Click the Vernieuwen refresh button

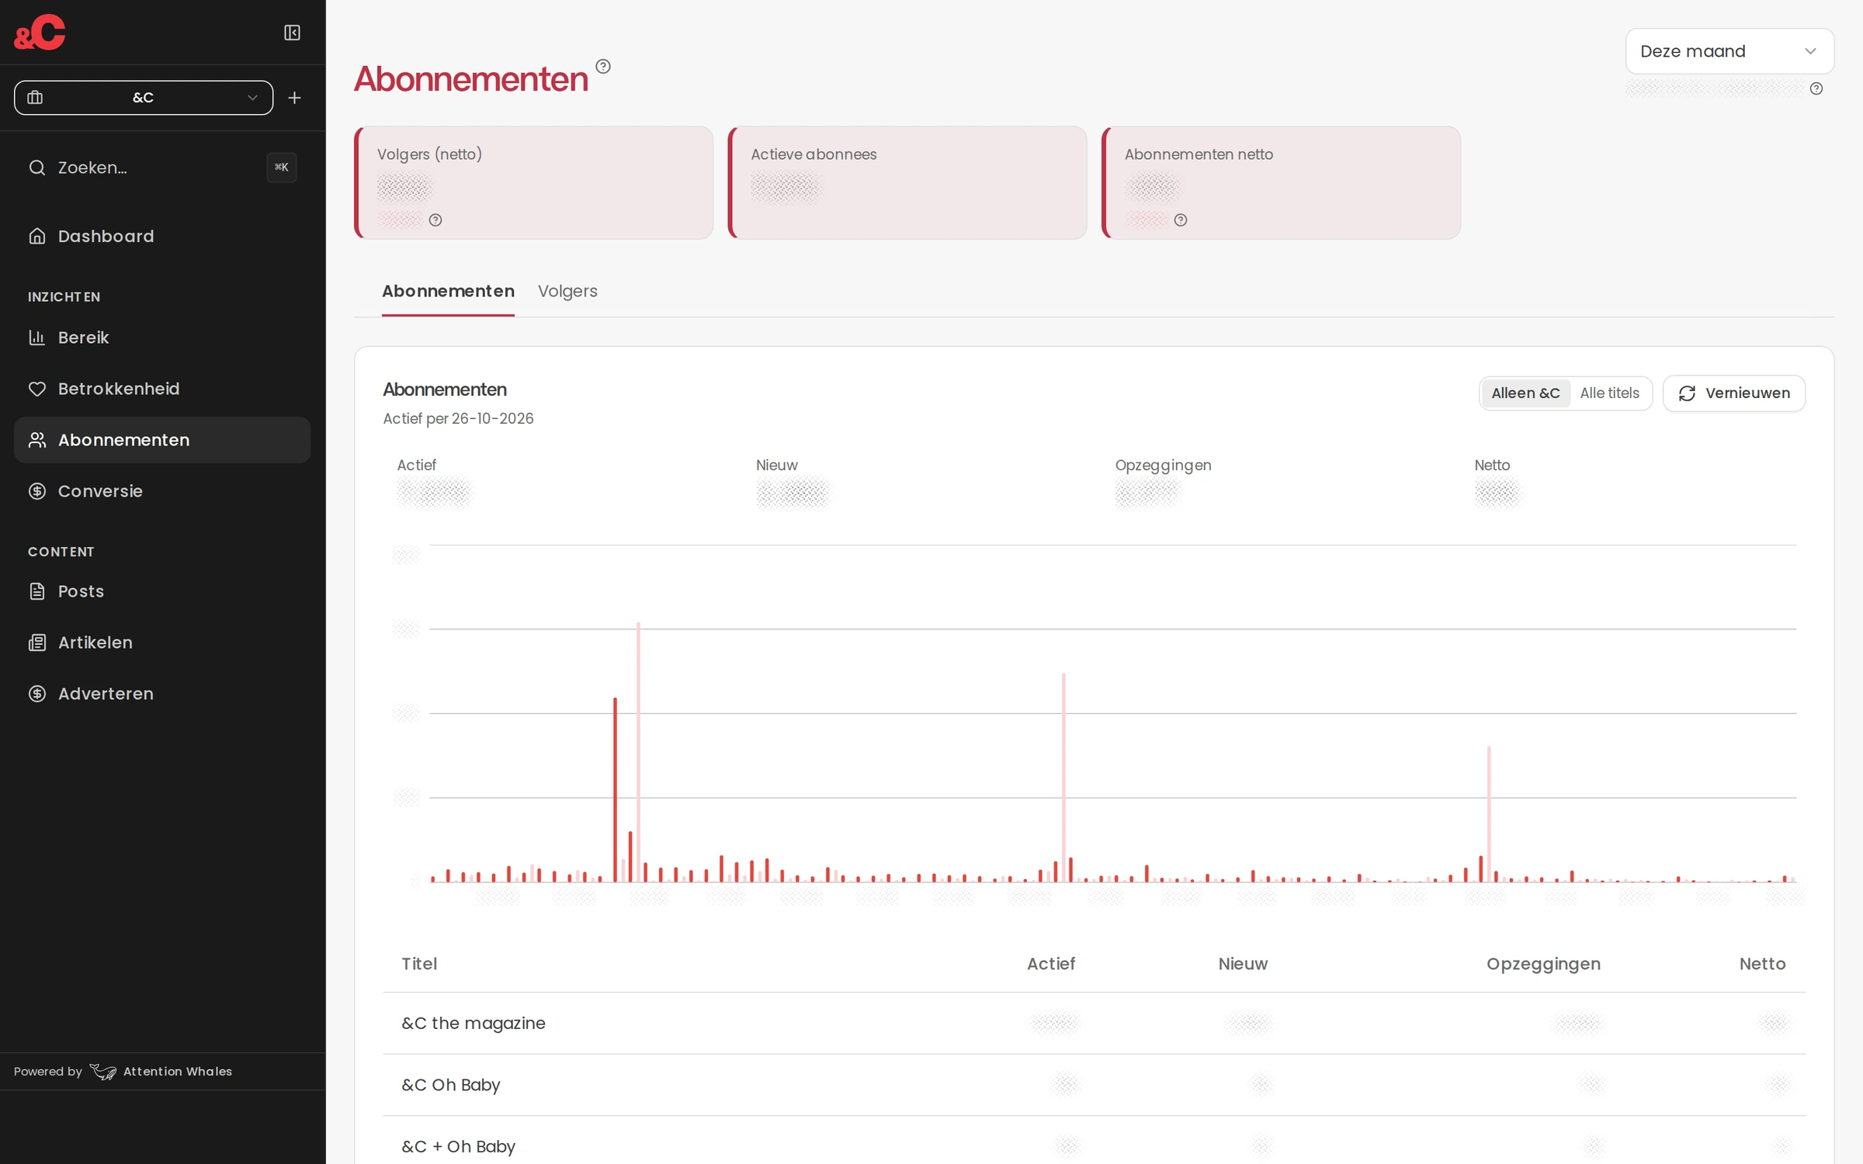click(1734, 393)
